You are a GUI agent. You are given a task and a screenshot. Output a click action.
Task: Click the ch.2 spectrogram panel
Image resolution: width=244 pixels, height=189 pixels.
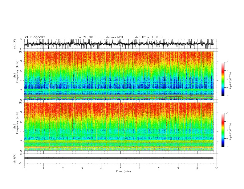119,127
